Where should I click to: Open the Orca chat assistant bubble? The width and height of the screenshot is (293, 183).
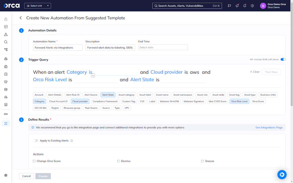(x=282, y=175)
